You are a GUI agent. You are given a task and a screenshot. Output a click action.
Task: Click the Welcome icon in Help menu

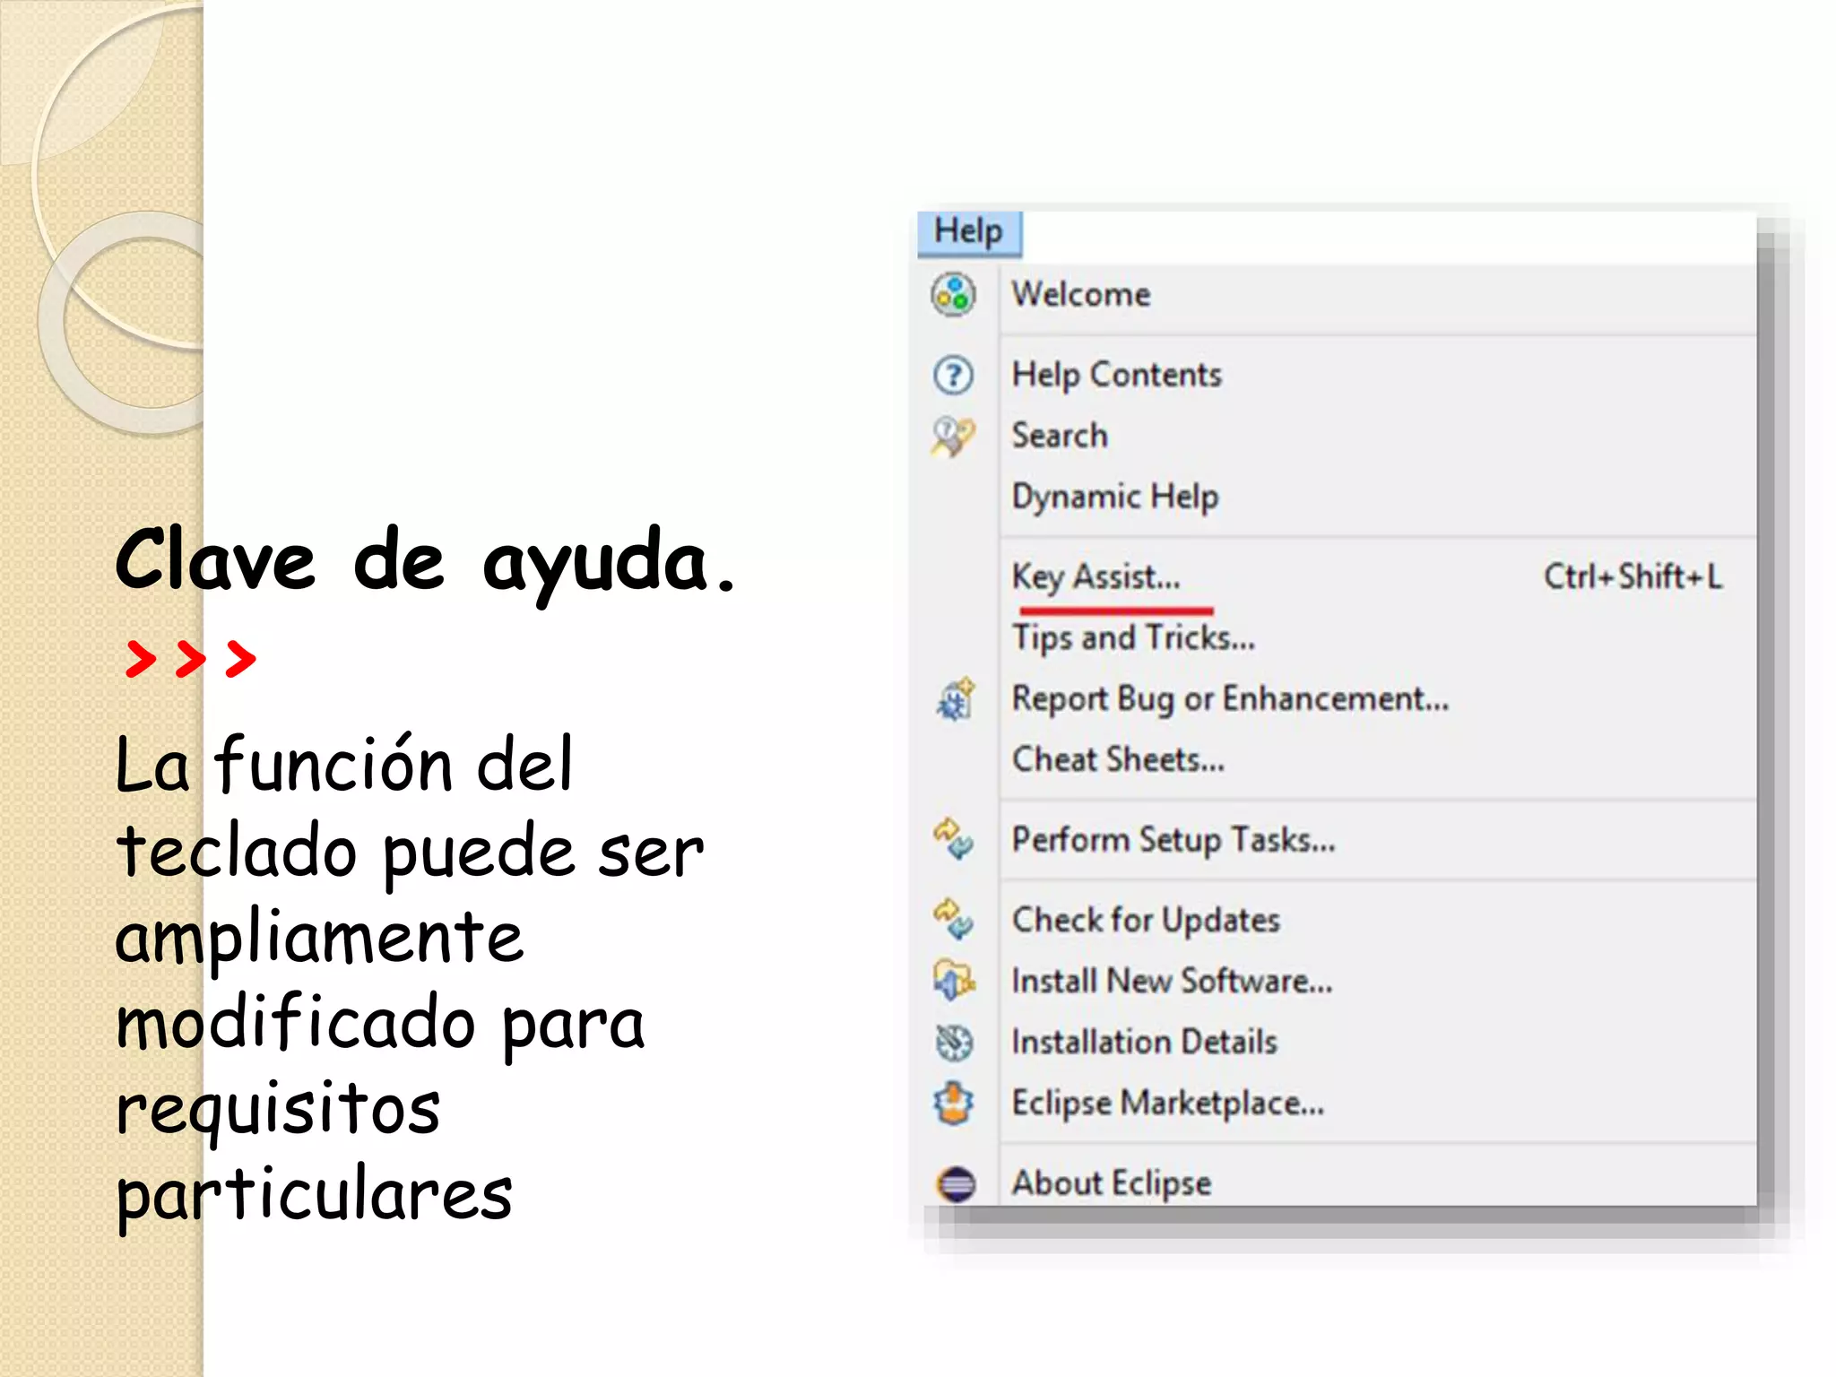click(x=953, y=295)
